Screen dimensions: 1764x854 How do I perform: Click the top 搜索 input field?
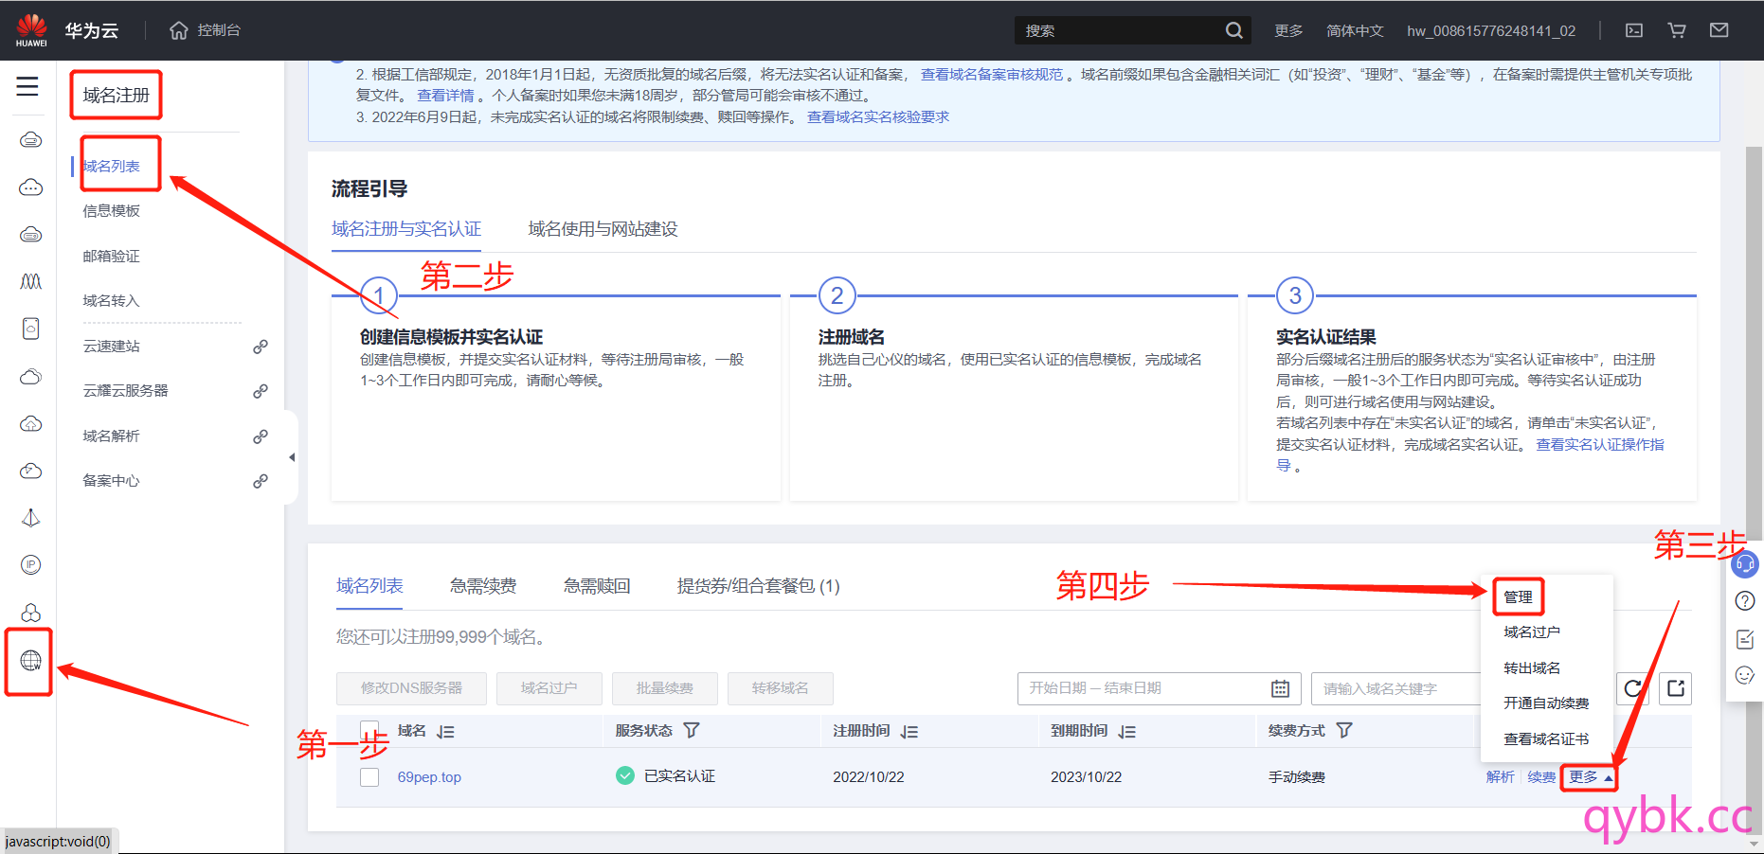coord(1118,30)
